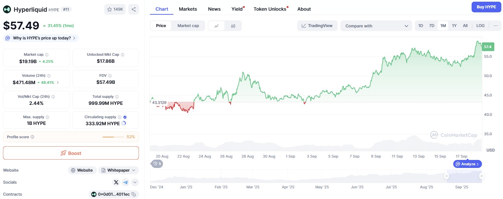Switch chart to Price view

(x=161, y=26)
